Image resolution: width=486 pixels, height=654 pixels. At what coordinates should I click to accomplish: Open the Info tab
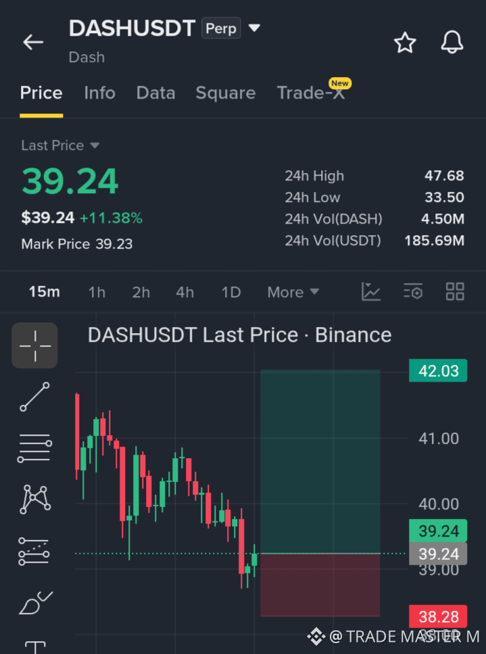[x=100, y=93]
